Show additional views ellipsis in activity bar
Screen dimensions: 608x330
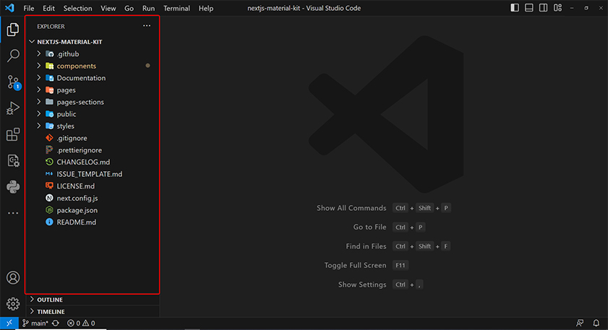coord(13,213)
